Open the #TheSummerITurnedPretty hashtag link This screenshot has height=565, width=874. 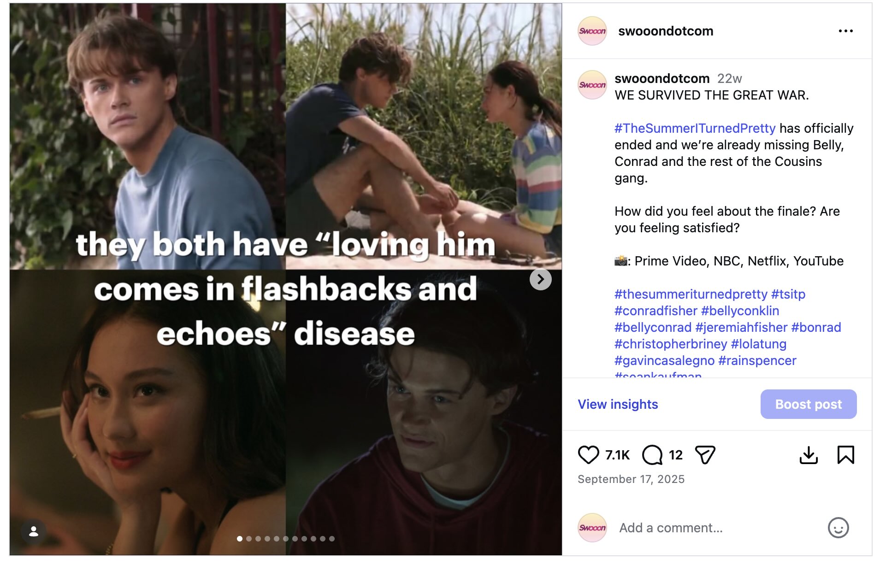(695, 128)
